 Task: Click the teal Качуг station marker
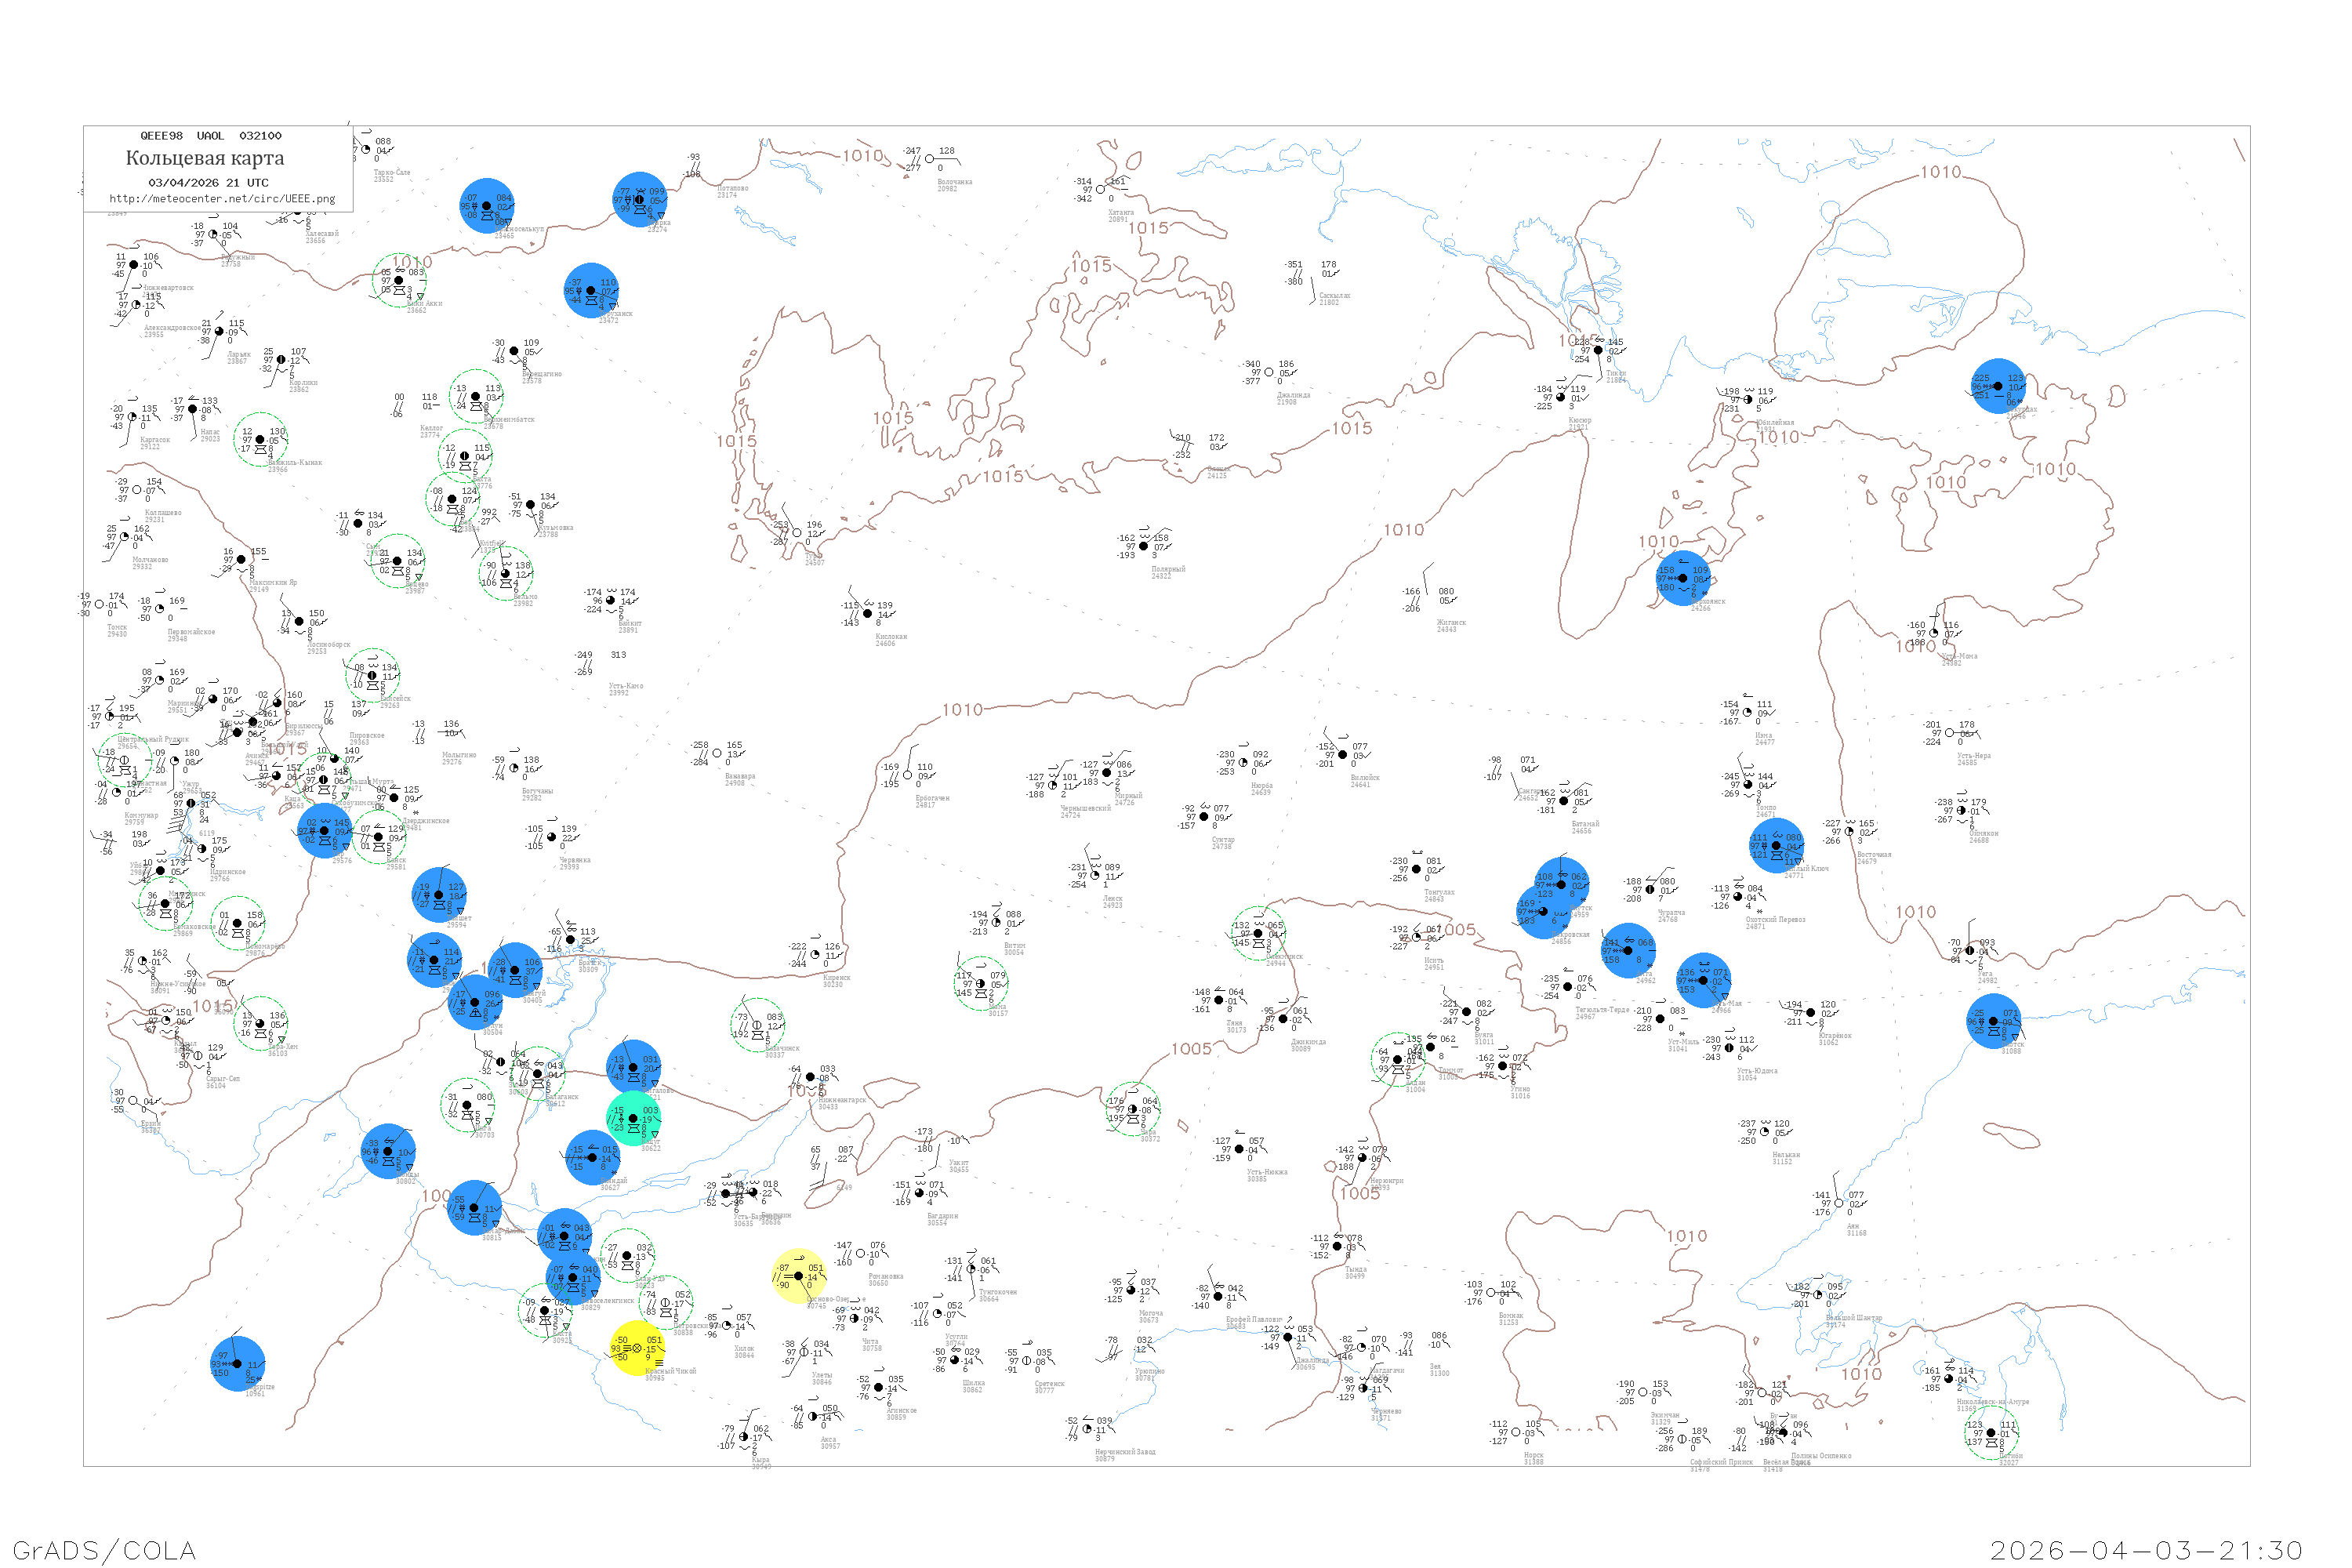[633, 1118]
